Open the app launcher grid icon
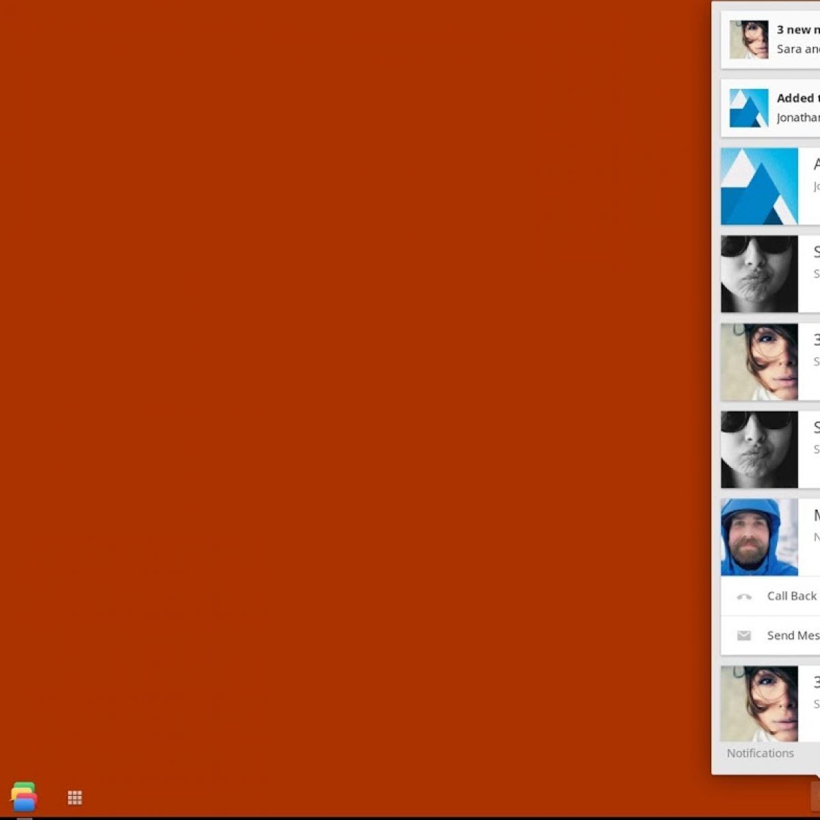 click(74, 797)
